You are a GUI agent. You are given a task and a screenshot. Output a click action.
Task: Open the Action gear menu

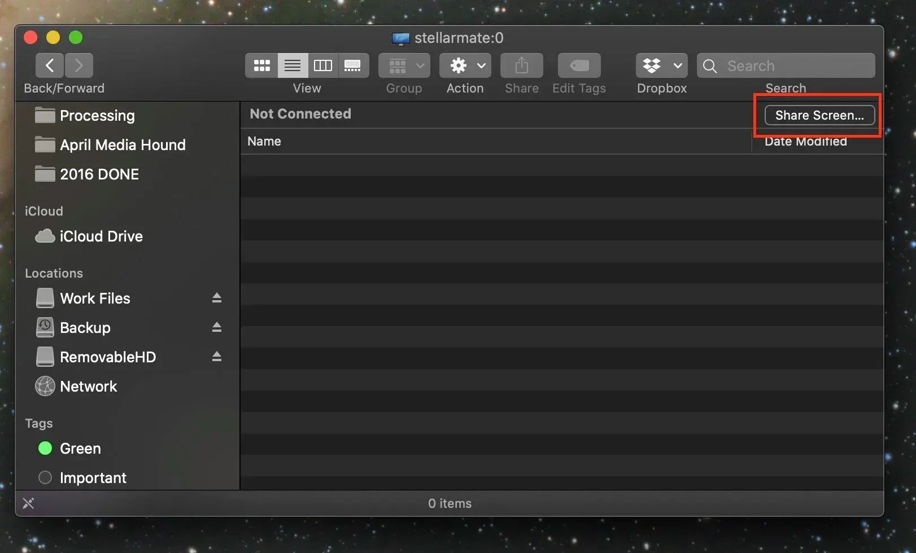point(459,65)
